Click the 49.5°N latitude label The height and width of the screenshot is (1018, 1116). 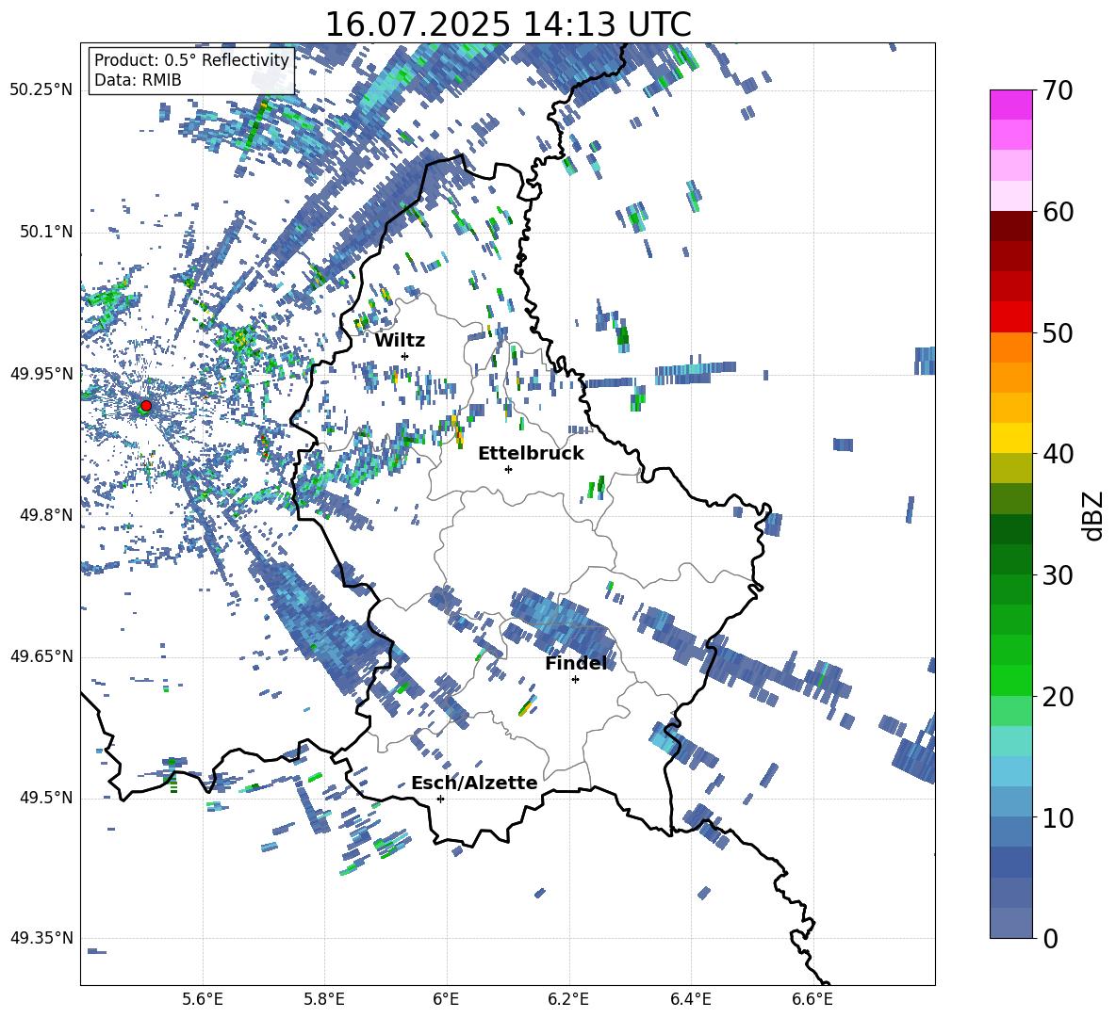click(x=46, y=798)
